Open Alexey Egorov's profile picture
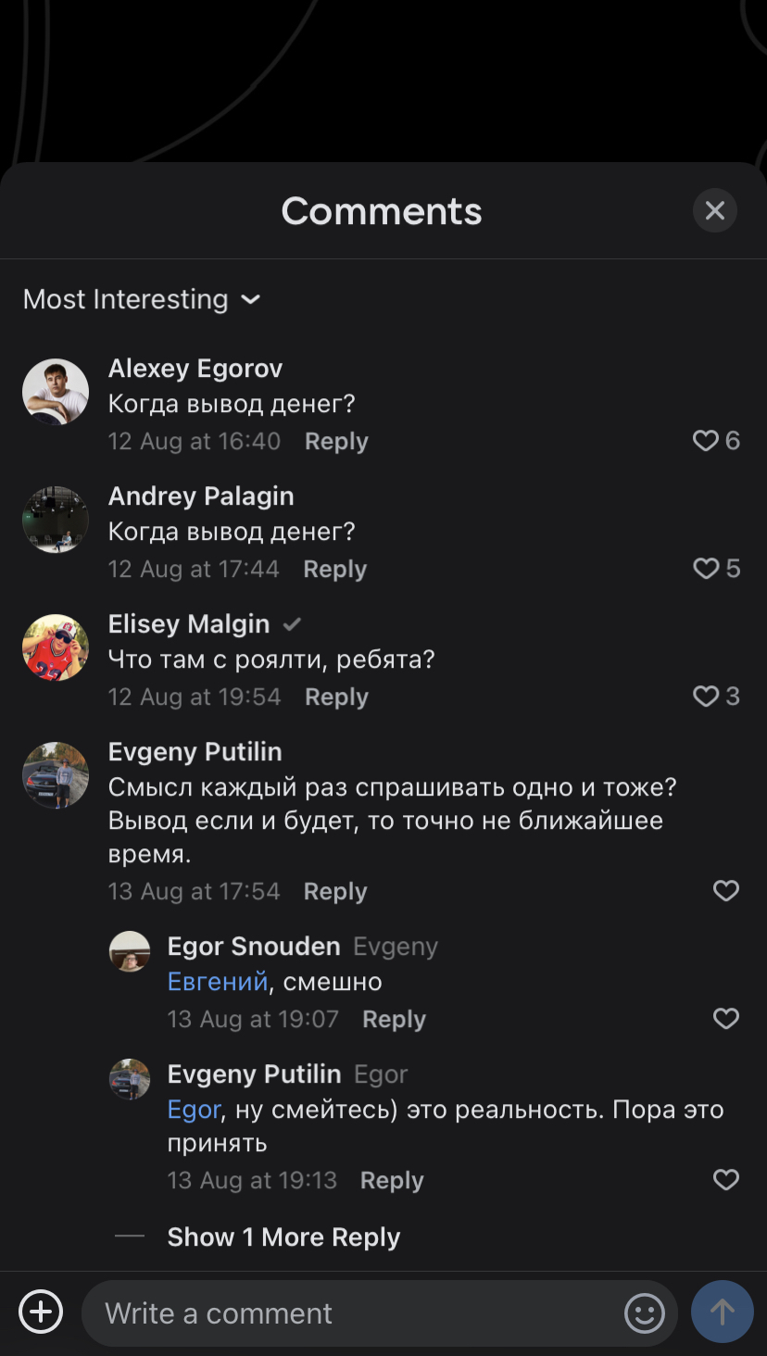 (56, 392)
